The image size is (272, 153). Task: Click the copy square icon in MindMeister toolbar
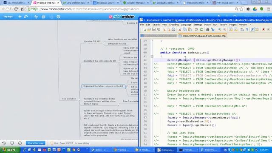click(43, 17)
